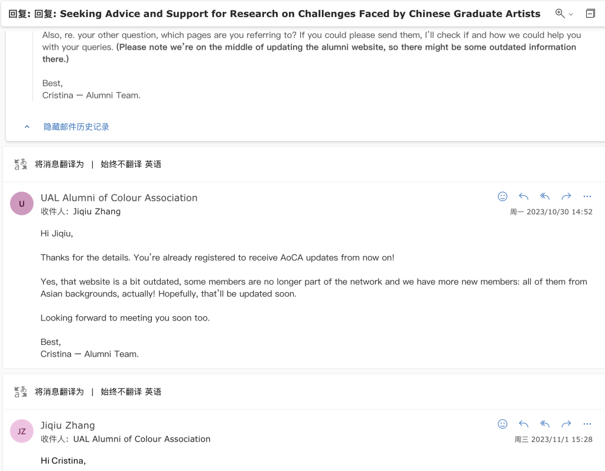The height and width of the screenshot is (471, 605).
Task: Click 将消息翻译为 above the UAL Alumni message
Action: pos(59,164)
